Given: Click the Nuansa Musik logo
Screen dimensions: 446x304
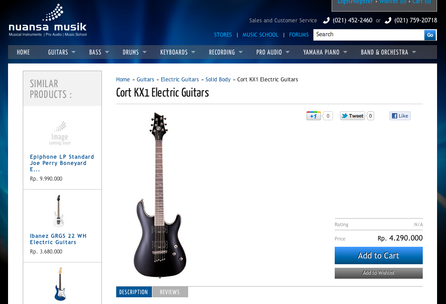Looking at the screenshot, I should coord(47,20).
